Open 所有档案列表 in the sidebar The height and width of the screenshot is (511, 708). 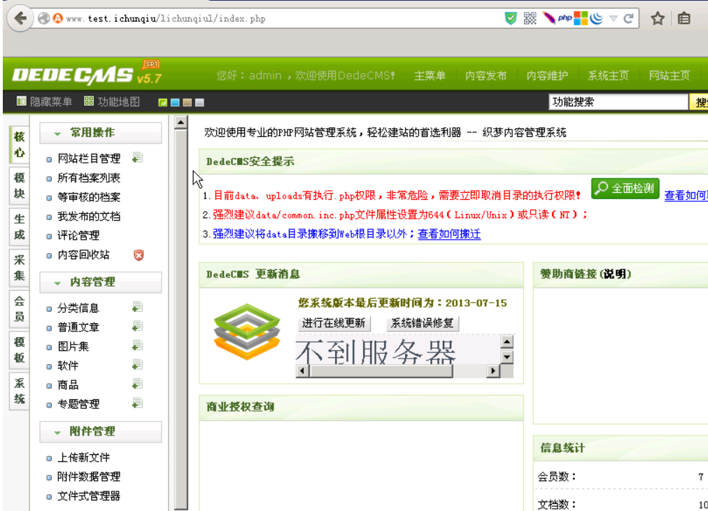pos(89,178)
